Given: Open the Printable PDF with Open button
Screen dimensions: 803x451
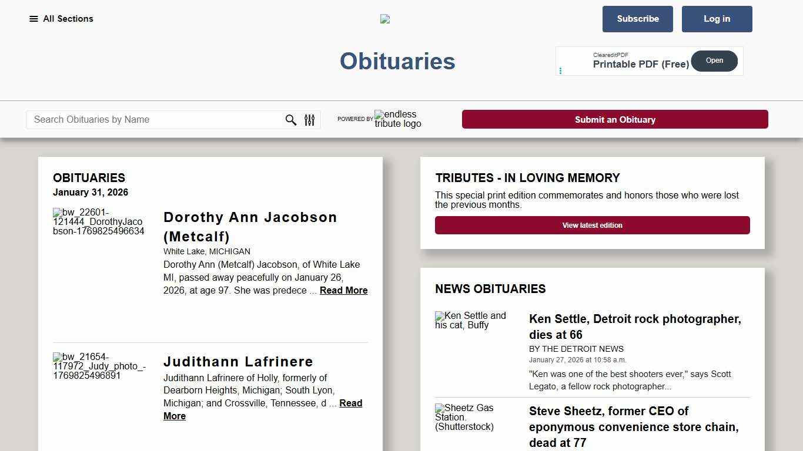Looking at the screenshot, I should click(714, 60).
